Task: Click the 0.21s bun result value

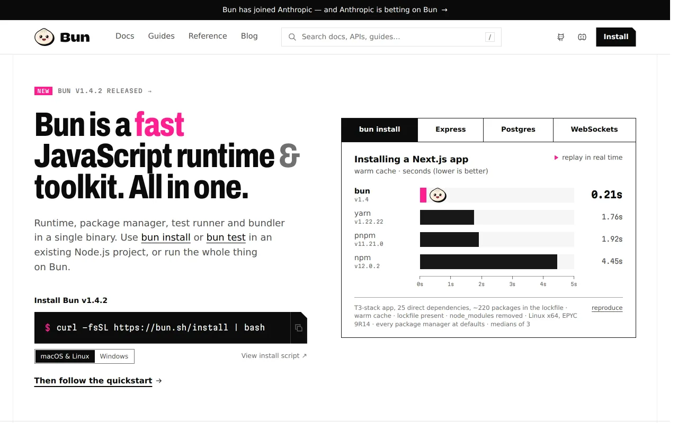Action: click(606, 195)
